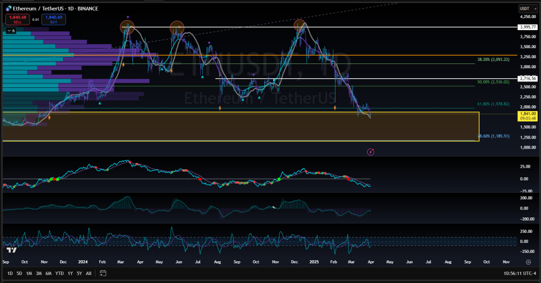Select the circle drawing on December 2024 peak
Screen dimensions: 541x283
point(301,25)
